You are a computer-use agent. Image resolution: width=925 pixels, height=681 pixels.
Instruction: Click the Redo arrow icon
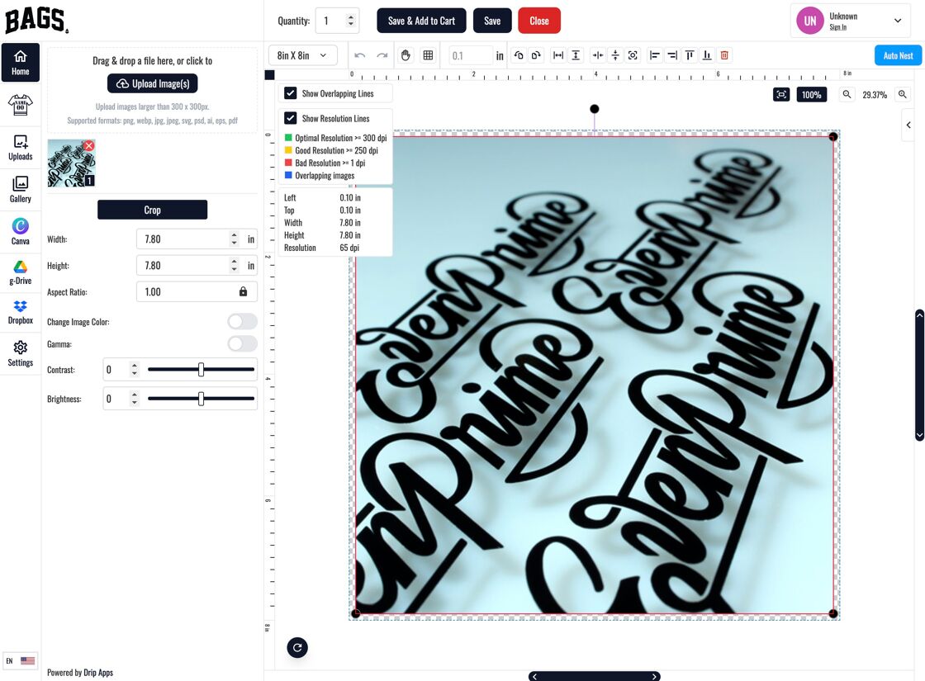click(x=382, y=55)
